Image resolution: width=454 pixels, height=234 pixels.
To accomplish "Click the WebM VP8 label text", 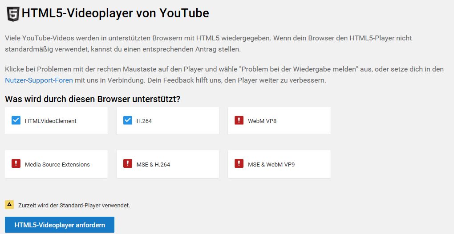I will [262, 121].
